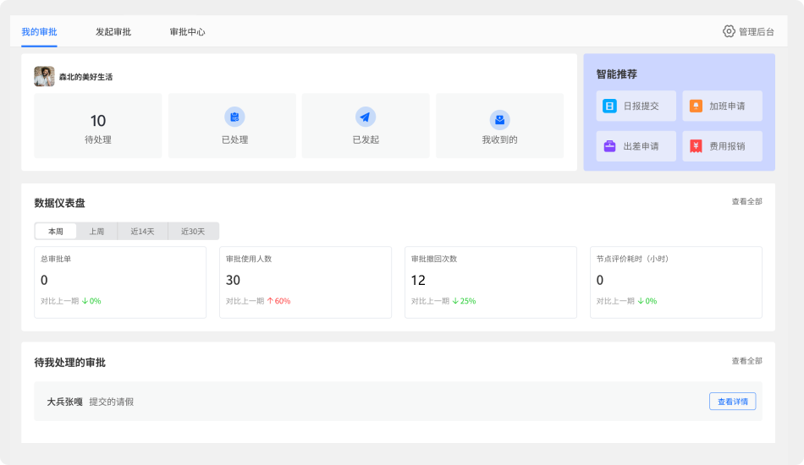Click 查看全部 in the 待我处理的审批 section
Image resolution: width=804 pixels, height=465 pixels.
[746, 361]
